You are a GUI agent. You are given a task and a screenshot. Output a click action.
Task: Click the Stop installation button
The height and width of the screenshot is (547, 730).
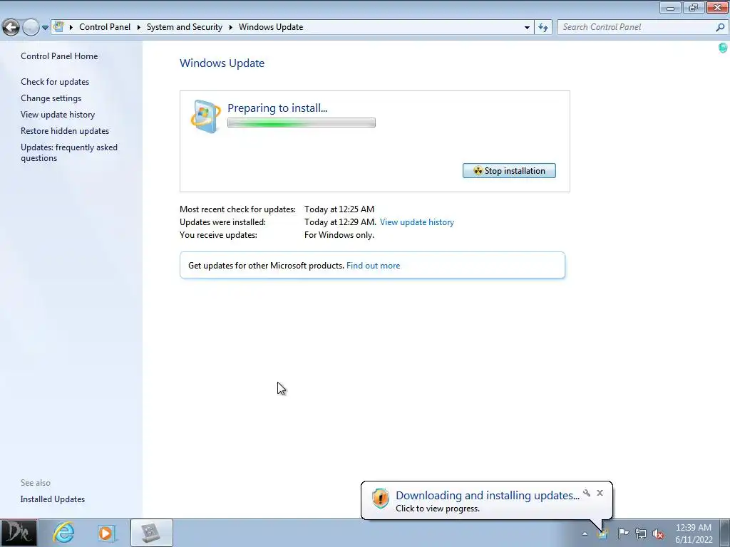[x=509, y=171]
